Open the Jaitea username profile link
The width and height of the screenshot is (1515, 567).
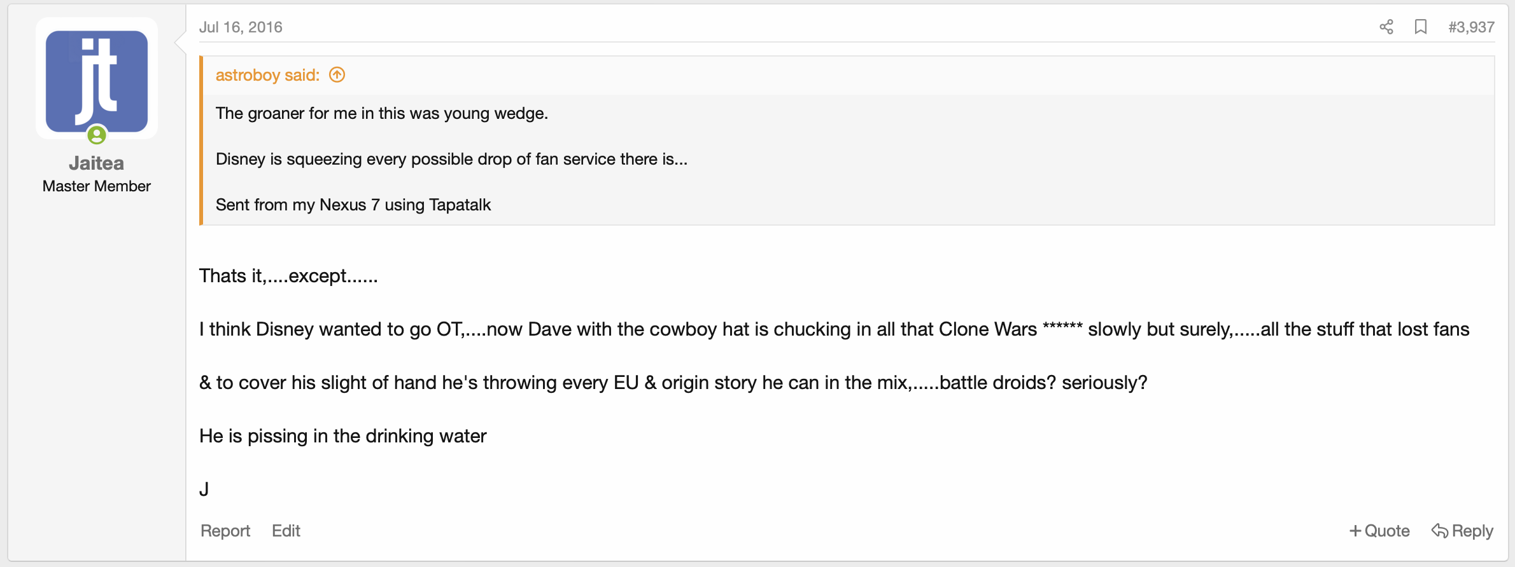coord(97,163)
